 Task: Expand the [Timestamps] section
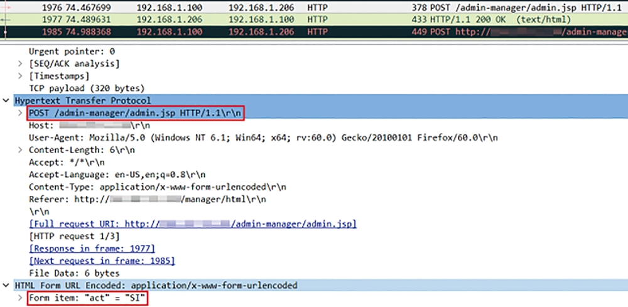click(21, 76)
